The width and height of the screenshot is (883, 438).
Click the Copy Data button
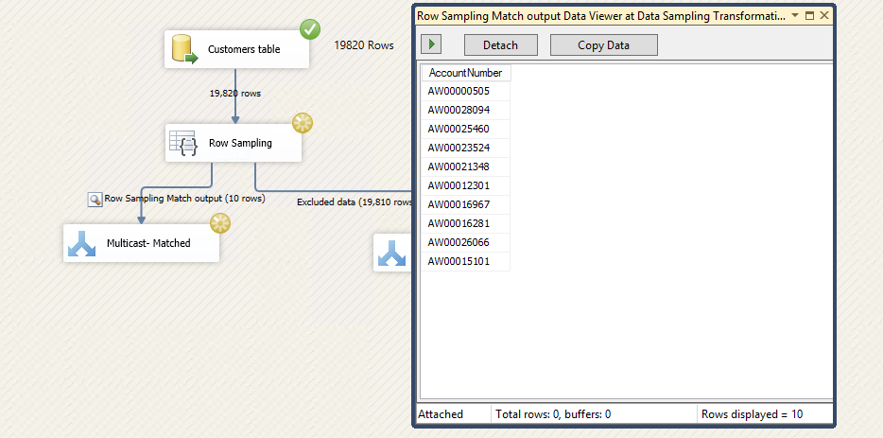(x=603, y=44)
